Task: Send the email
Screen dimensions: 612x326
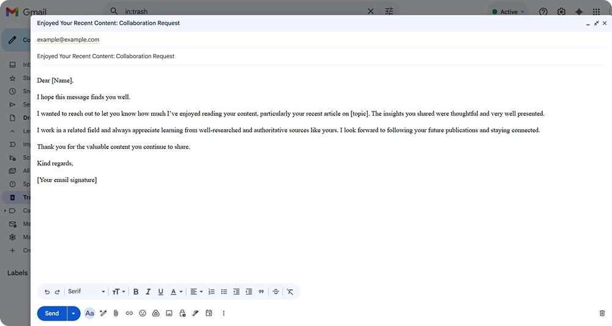Action: pos(52,314)
